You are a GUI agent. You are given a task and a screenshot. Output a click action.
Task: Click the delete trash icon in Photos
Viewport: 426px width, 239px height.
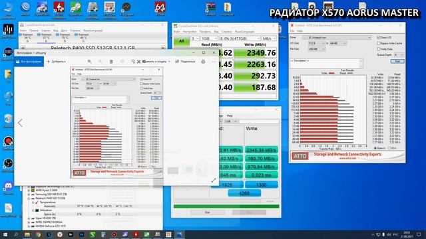pyautogui.click(x=111, y=62)
